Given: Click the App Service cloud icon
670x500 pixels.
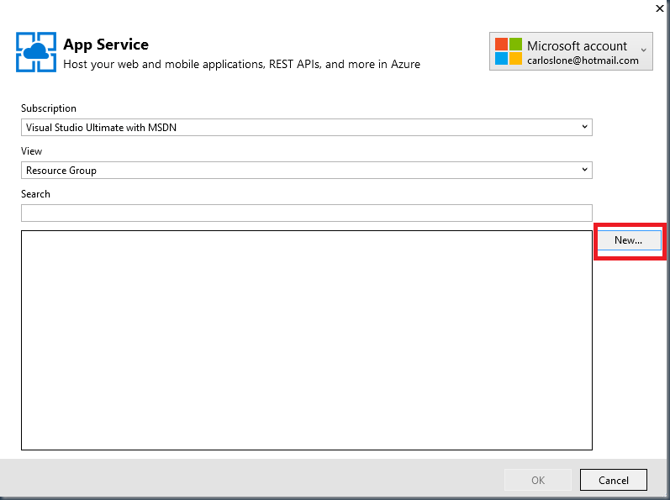Looking at the screenshot, I should pos(36,52).
